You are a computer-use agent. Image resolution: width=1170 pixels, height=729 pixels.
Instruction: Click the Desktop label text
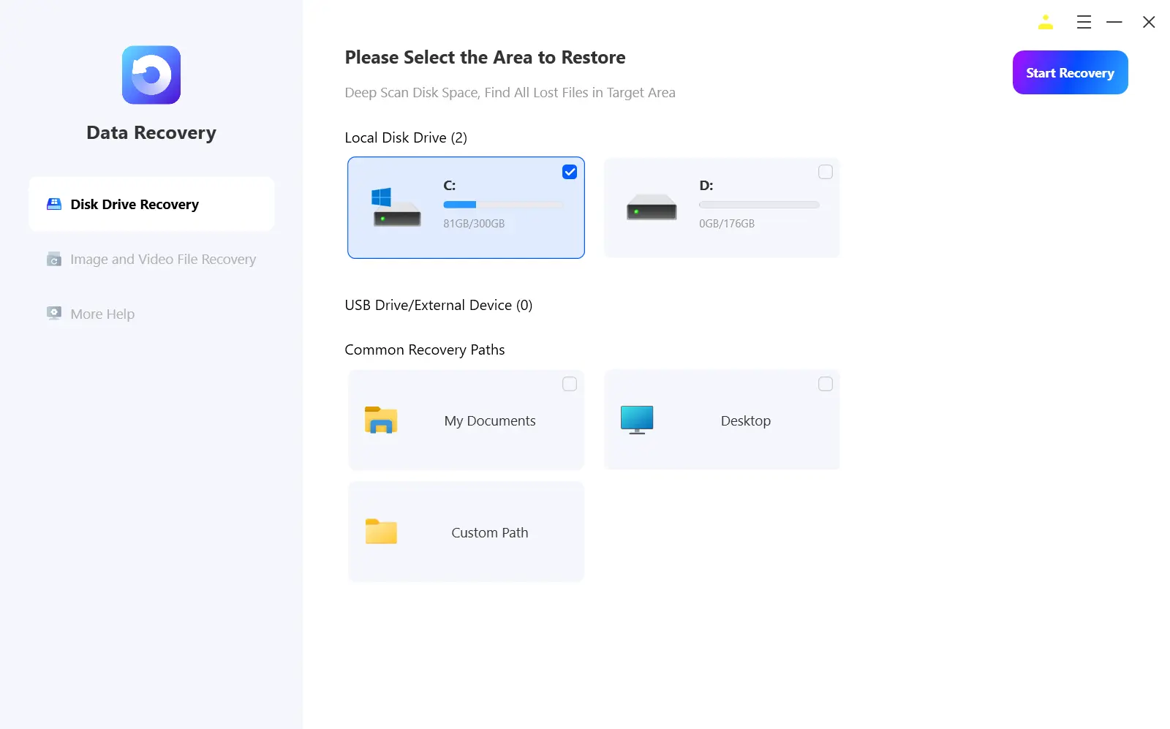click(x=746, y=420)
